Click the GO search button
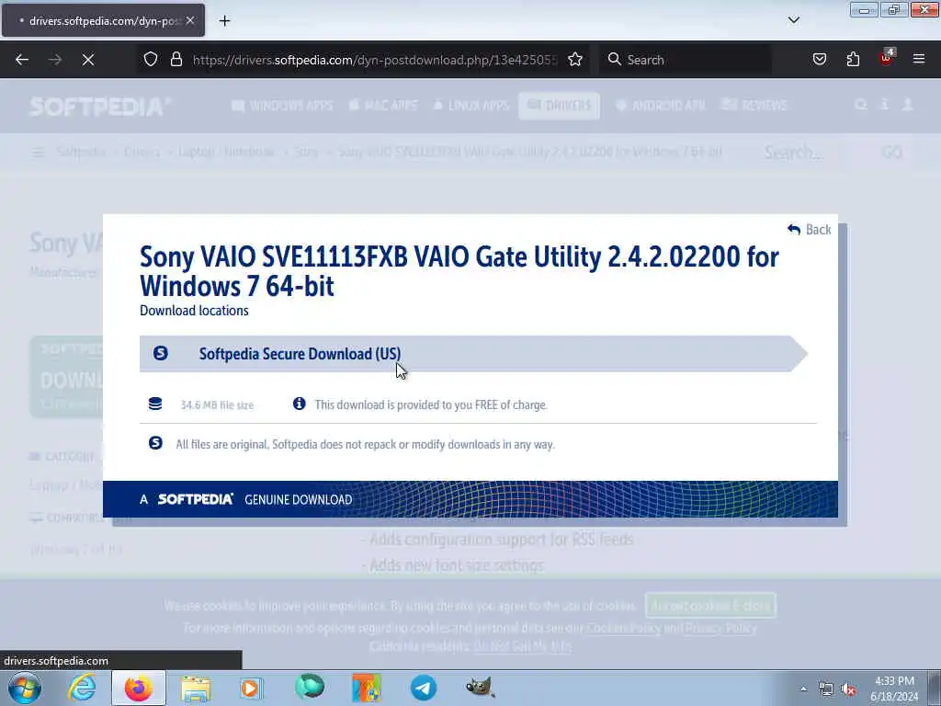This screenshot has height=706, width=941. (891, 153)
